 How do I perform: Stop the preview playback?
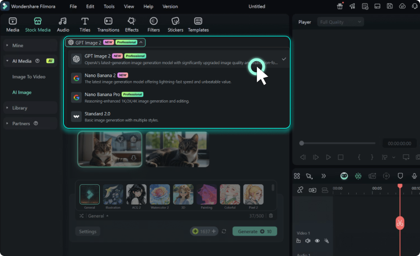(341, 157)
